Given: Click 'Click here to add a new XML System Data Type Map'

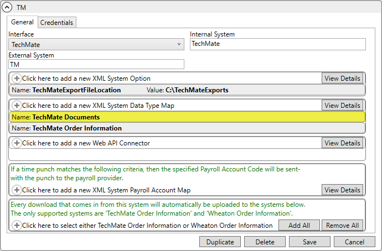Looking at the screenshot, I should 98,106.
